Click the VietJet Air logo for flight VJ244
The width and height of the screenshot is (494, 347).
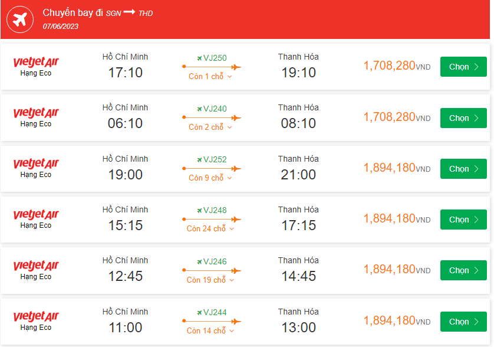click(x=36, y=316)
